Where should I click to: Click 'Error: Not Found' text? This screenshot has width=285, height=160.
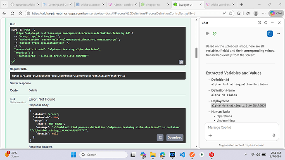[x=42, y=99]
